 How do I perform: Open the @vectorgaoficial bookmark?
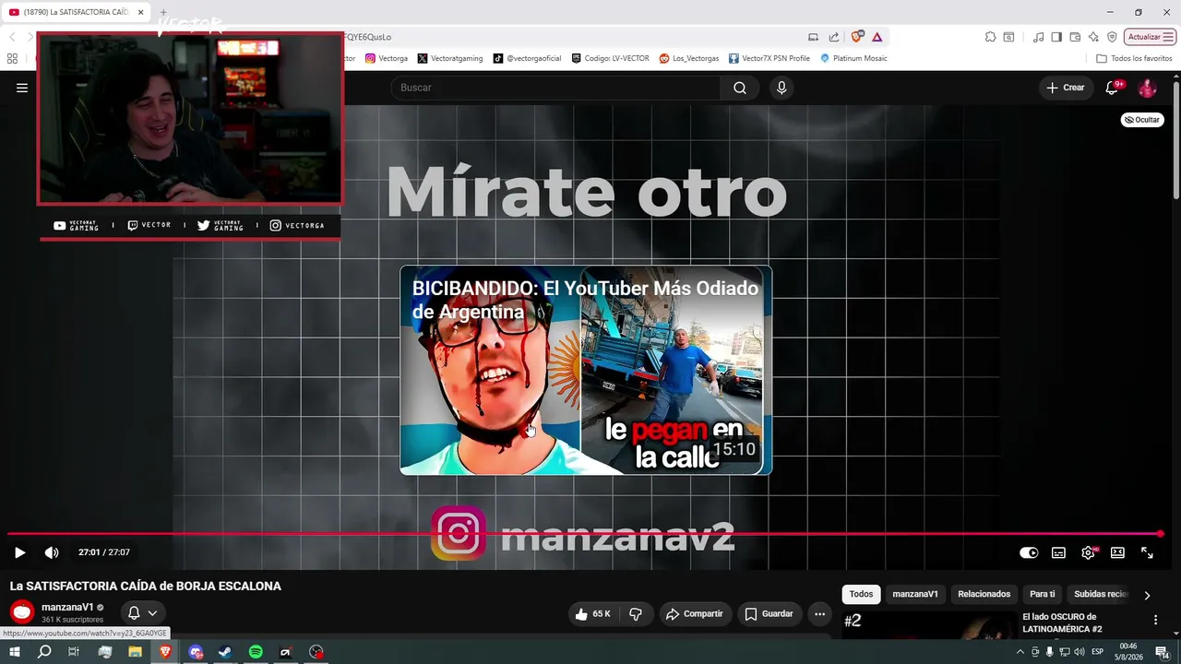click(527, 58)
